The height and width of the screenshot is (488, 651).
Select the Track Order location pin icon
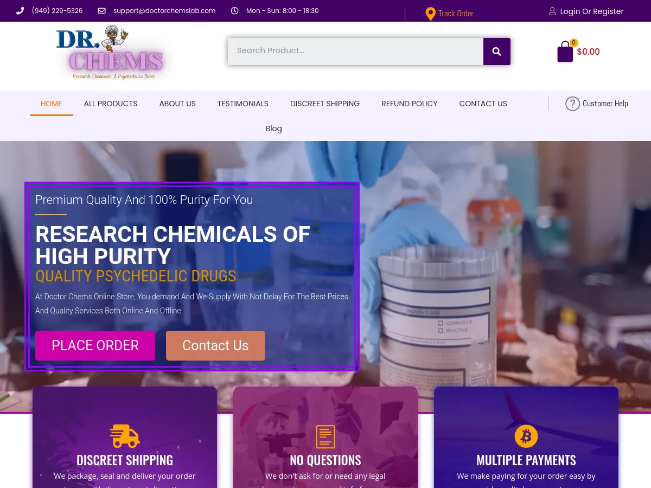430,14
